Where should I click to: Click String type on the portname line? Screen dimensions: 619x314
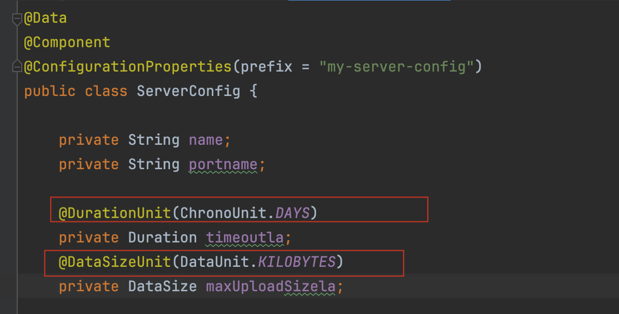click(154, 164)
